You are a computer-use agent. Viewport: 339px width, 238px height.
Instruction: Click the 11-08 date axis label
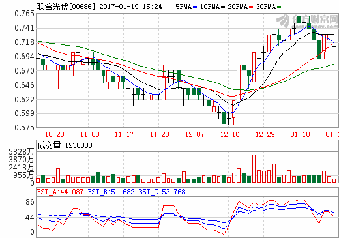coord(89,134)
